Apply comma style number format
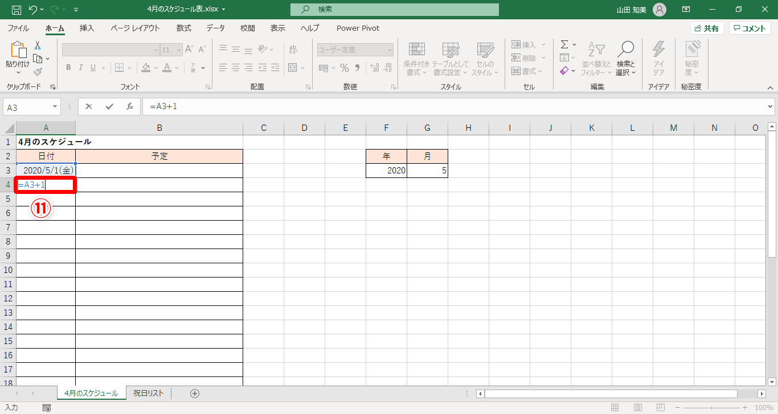Screen dimensions: 778x414 (358, 68)
